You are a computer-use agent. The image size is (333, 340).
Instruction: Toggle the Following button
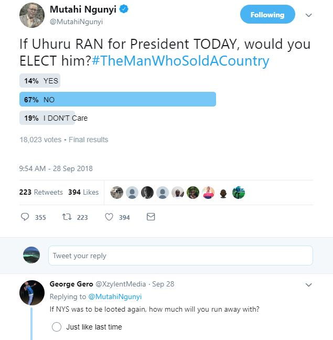267,15
